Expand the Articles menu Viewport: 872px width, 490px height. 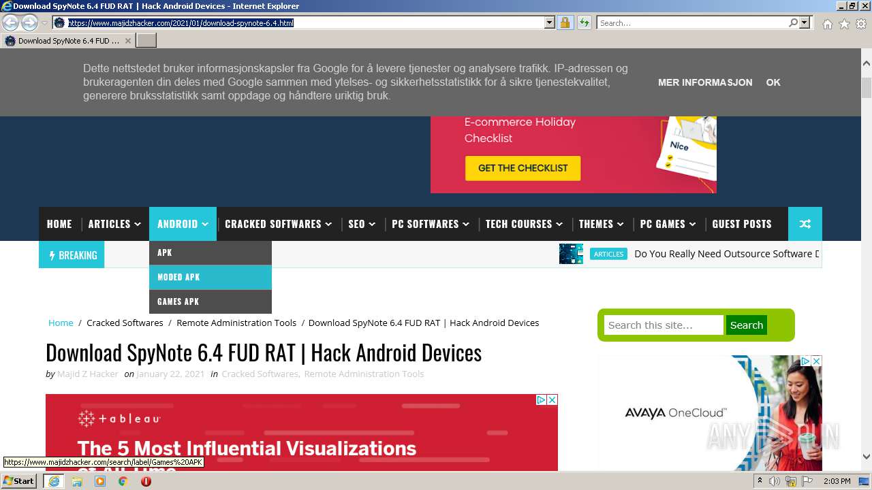(114, 224)
